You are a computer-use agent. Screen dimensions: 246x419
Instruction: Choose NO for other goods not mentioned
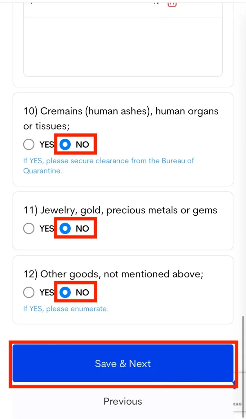point(65,292)
